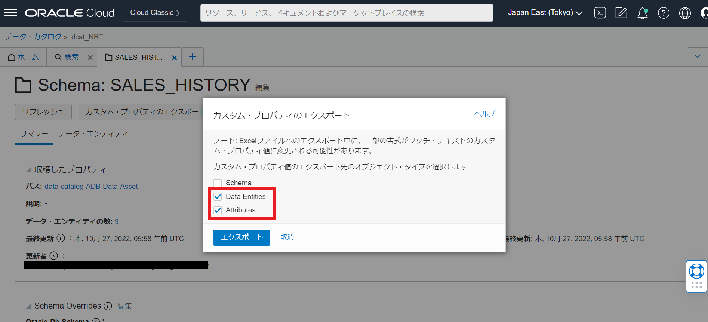Open the hamburger navigation menu
708x322 pixels.
coord(10,13)
